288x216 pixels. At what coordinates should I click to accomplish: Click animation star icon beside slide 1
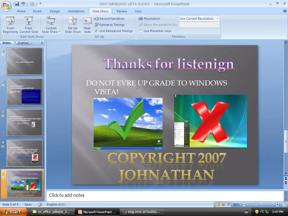3,54
